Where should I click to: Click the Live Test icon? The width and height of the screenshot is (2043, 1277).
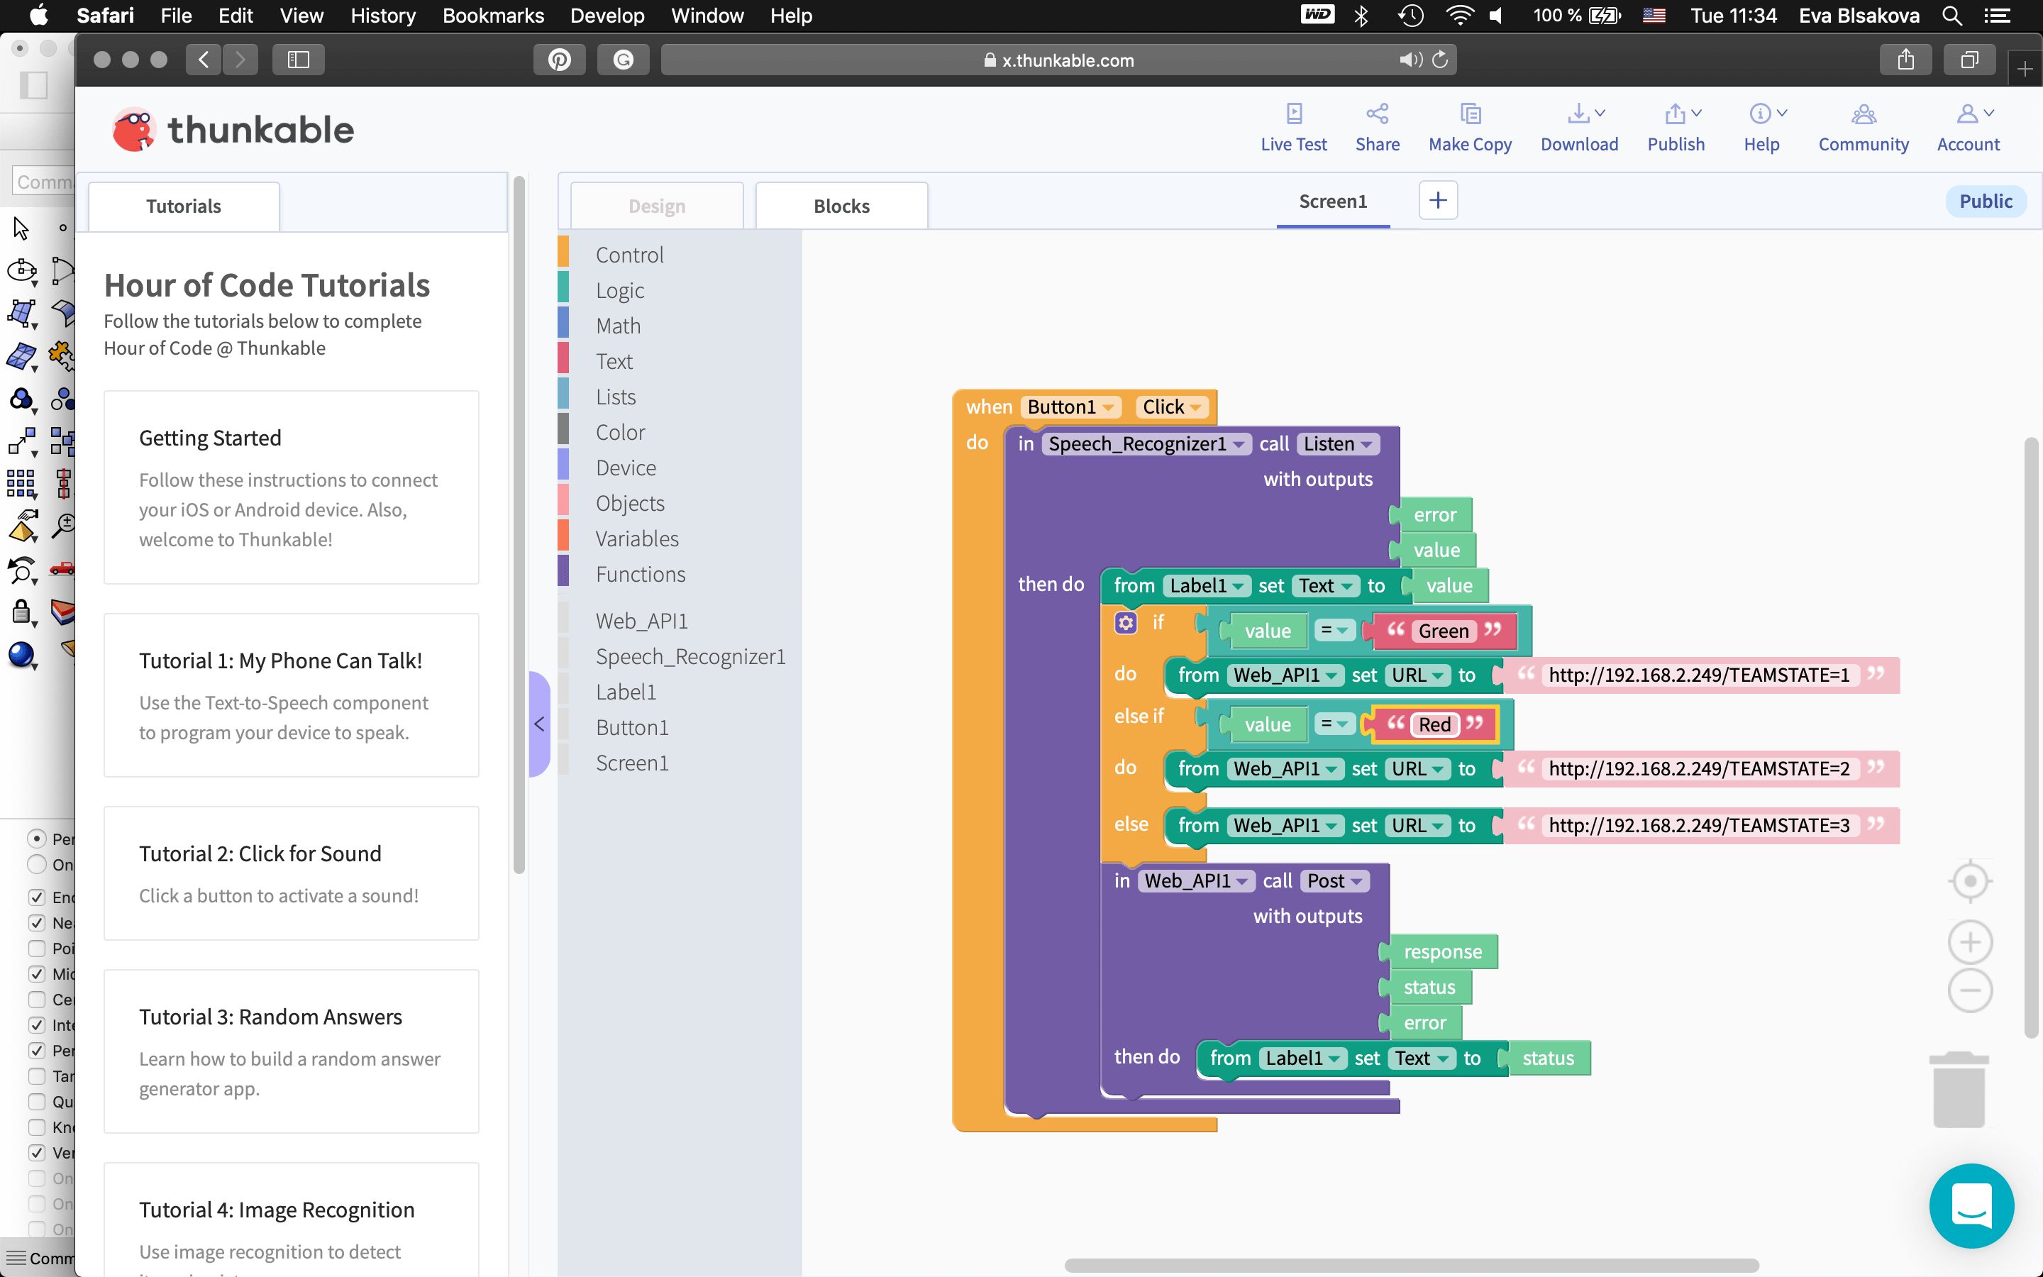(1293, 114)
